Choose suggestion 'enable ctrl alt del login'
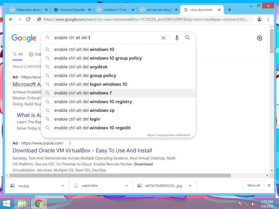Viewport: 279px width, 209px height. click(118, 119)
